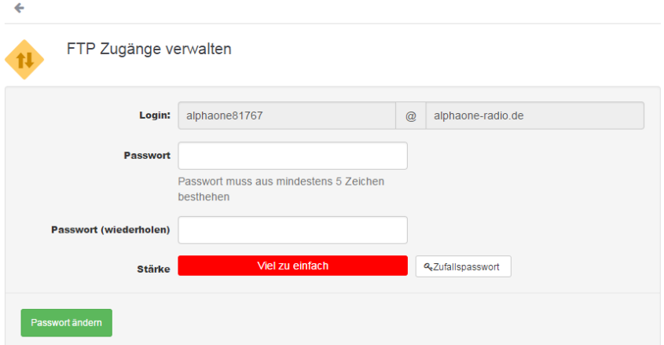Click the text 'Zufallspasswort' inside the white button
The height and width of the screenshot is (345, 664).
pyautogui.click(x=466, y=267)
